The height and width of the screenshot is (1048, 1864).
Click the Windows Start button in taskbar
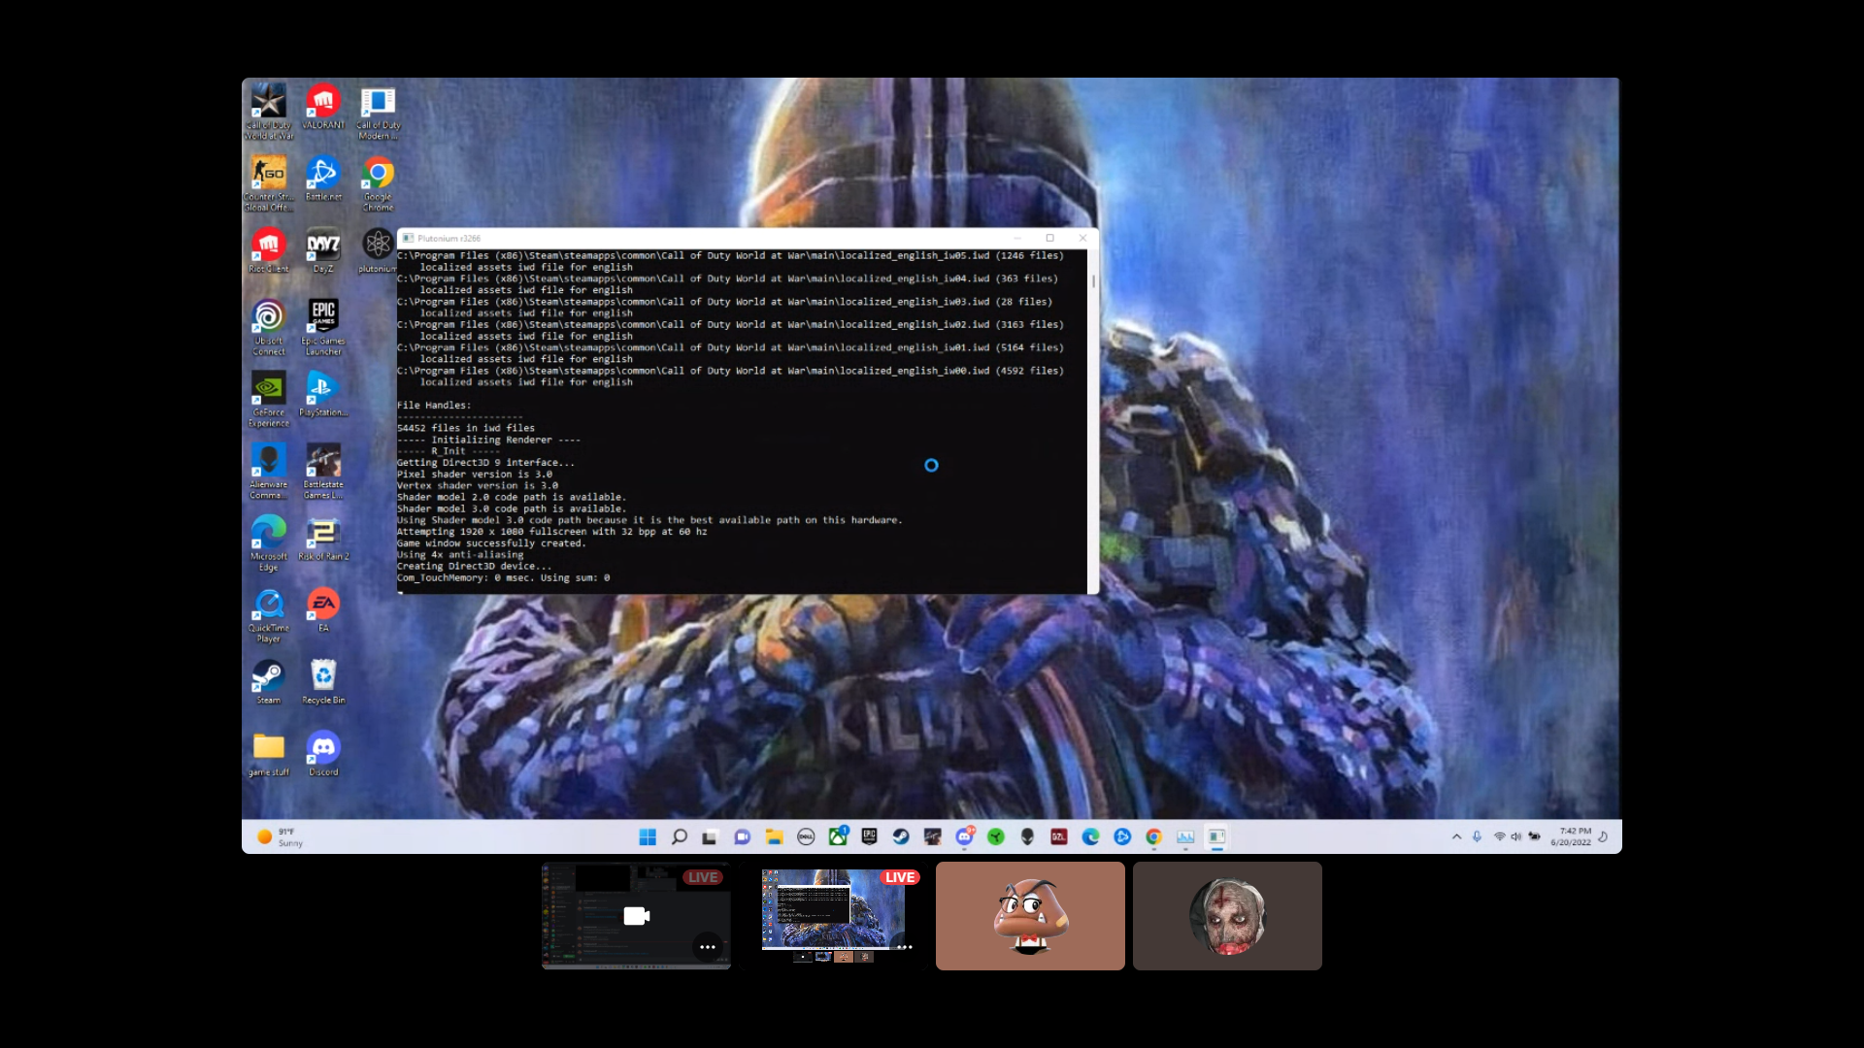(x=648, y=836)
